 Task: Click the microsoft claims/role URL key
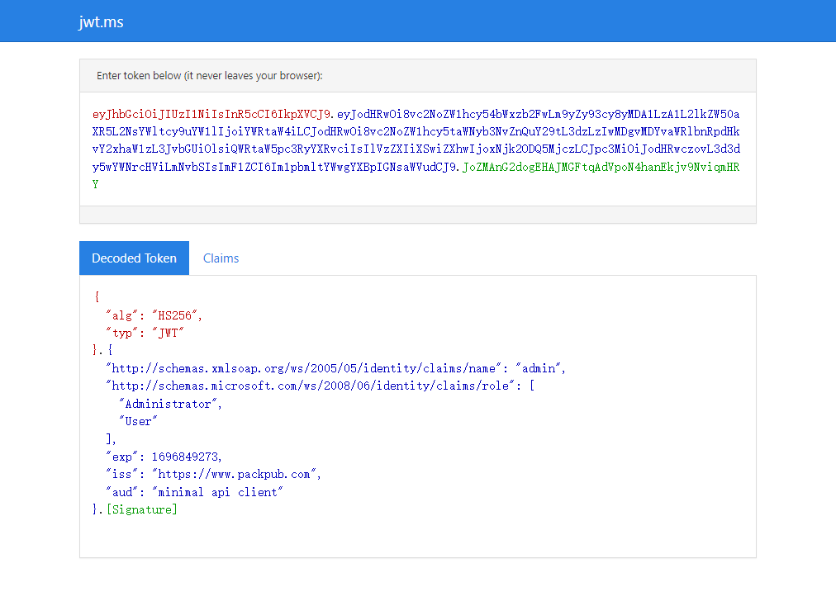pos(311,386)
